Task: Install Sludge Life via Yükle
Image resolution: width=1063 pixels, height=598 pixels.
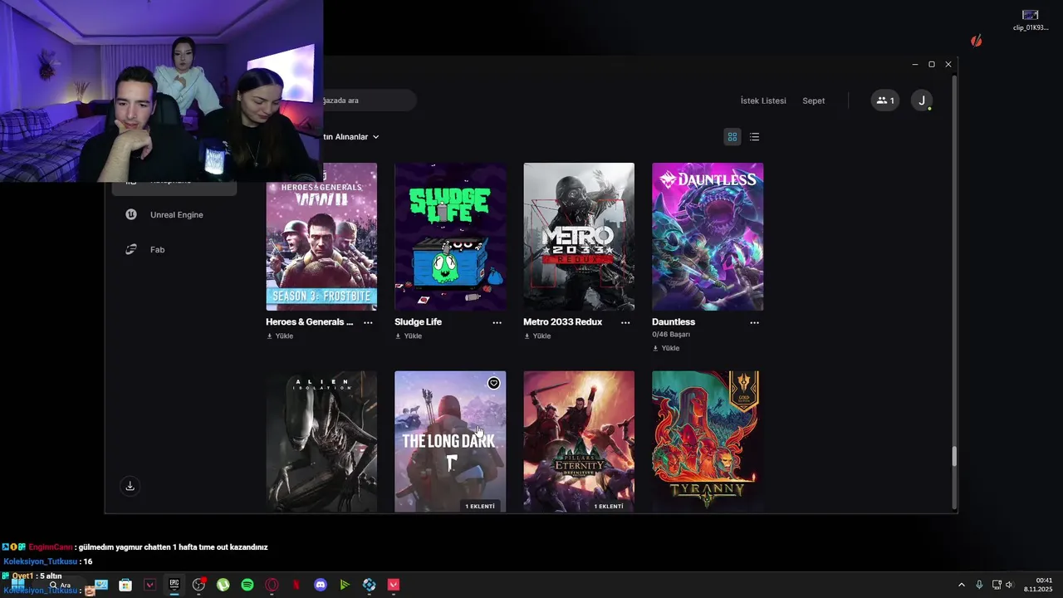Action: 409,336
